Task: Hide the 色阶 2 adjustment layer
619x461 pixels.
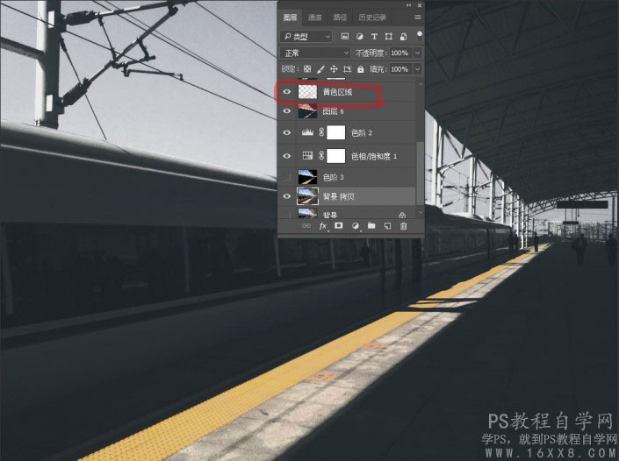Action: click(x=287, y=133)
